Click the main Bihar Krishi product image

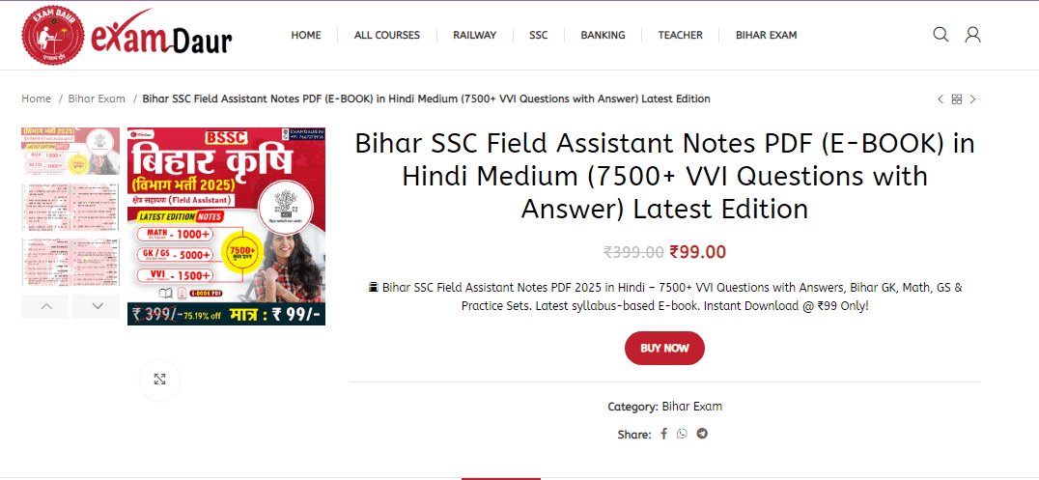[x=227, y=226]
